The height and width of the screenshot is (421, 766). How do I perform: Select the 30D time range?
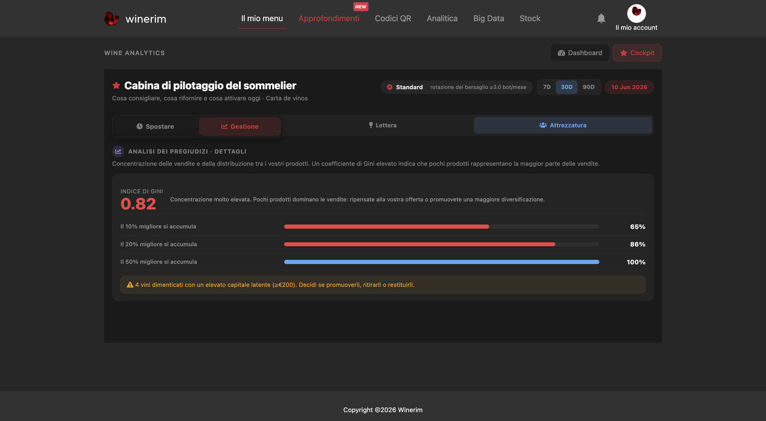click(566, 87)
